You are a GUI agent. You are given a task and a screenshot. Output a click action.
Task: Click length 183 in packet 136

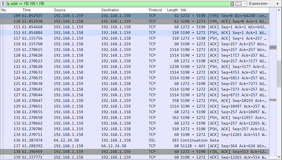[x=175, y=140]
